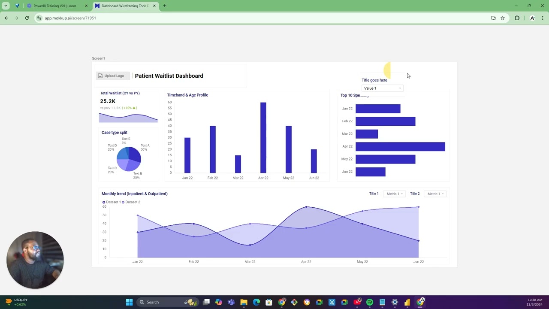Open the Windows Start menu
Screen dimensions: 549x309
[129, 302]
